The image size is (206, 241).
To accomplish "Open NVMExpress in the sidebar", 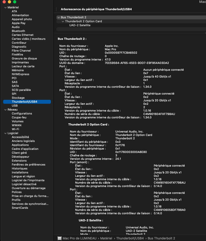I will pos(20,74).
